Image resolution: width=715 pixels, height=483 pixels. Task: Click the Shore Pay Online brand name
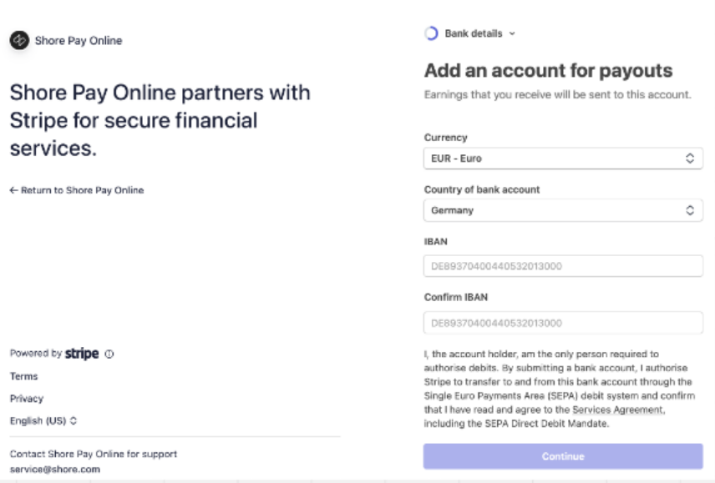[79, 40]
